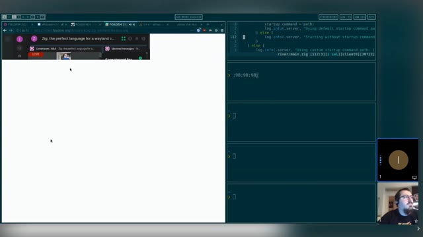Click the livestream video thumbnail

point(63,56)
